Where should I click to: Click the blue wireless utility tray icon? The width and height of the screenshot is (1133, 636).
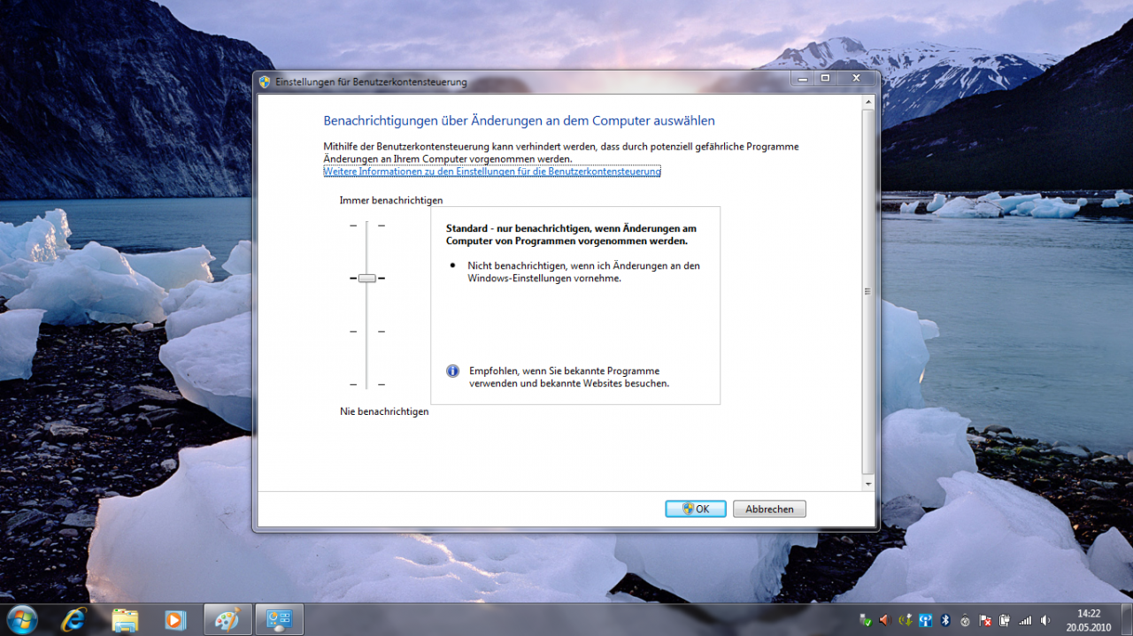tap(925, 620)
